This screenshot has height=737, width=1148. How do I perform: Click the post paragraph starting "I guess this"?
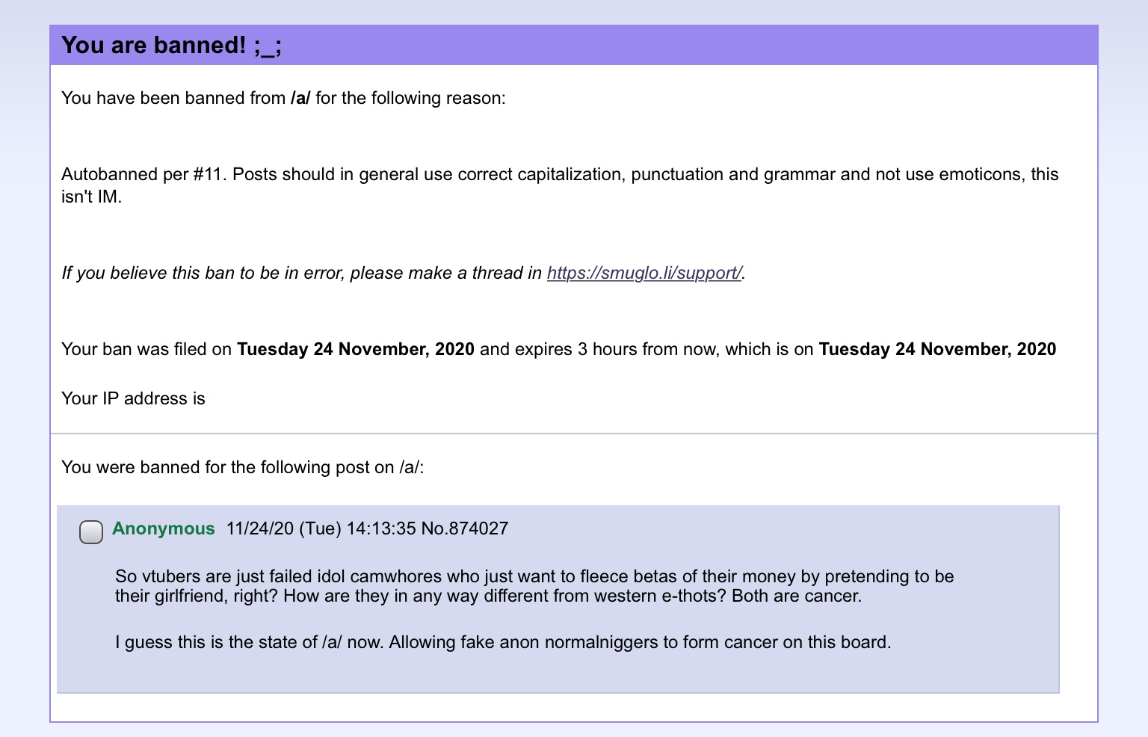[x=503, y=642]
